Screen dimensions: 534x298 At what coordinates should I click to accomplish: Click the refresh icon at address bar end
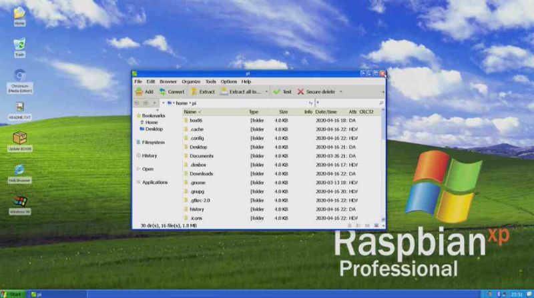(x=310, y=103)
